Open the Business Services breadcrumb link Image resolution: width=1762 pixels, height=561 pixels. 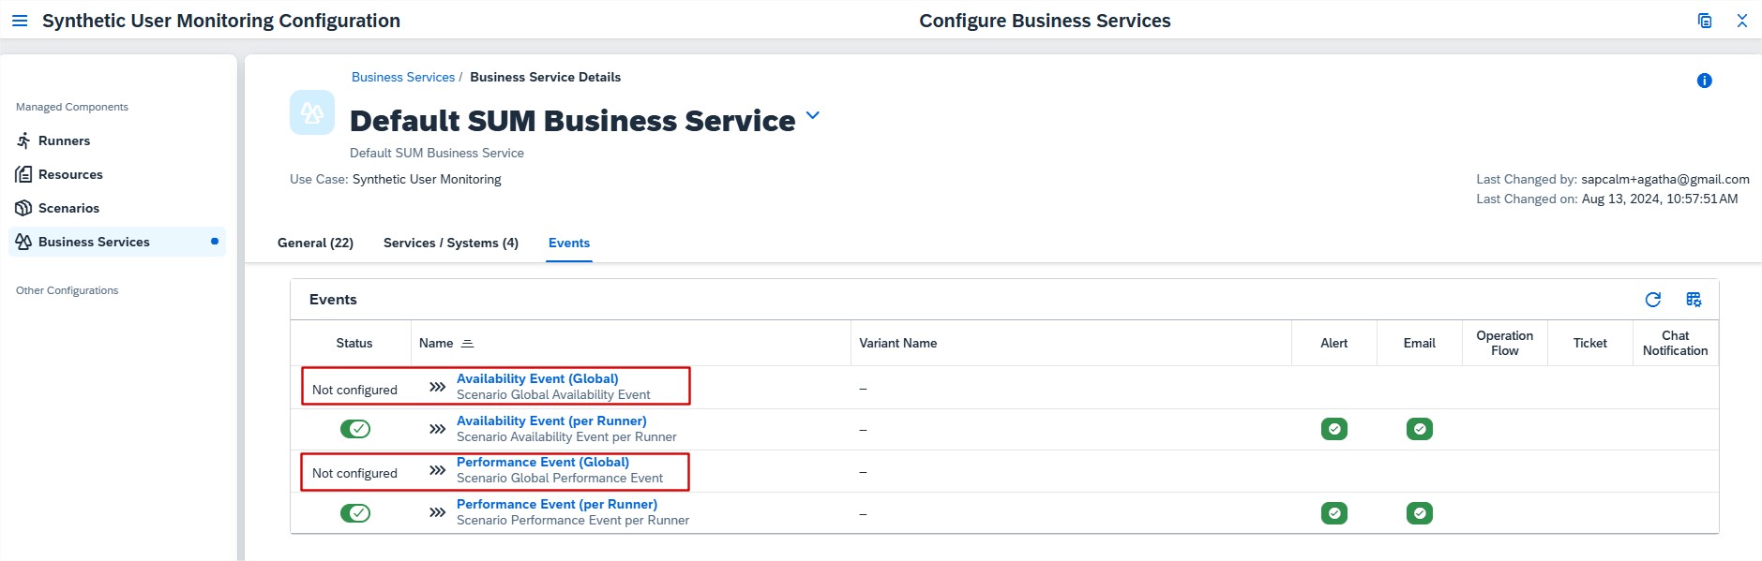pyautogui.click(x=402, y=77)
